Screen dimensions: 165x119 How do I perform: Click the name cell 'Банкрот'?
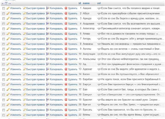point(87,95)
